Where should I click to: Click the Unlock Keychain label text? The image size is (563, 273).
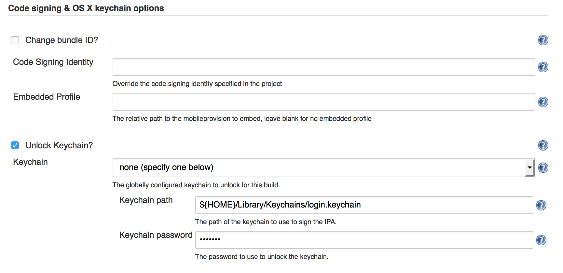pos(59,145)
